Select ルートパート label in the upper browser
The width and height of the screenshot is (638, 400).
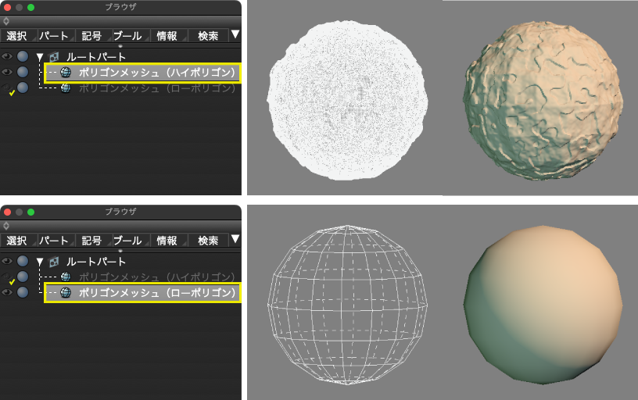pos(96,57)
